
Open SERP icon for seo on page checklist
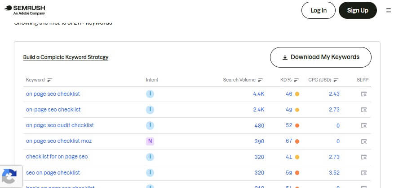click(363, 173)
